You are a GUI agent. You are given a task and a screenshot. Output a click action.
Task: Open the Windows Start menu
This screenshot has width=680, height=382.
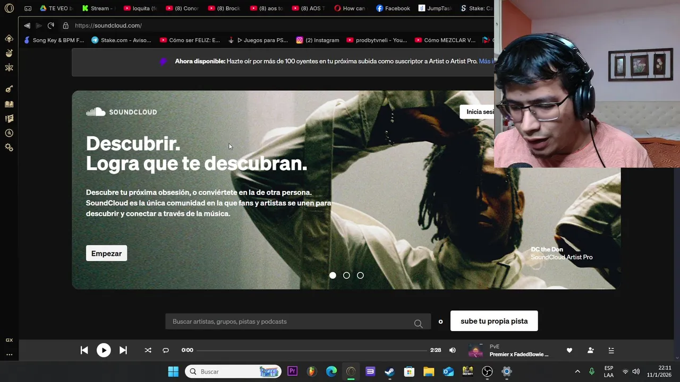tap(173, 371)
